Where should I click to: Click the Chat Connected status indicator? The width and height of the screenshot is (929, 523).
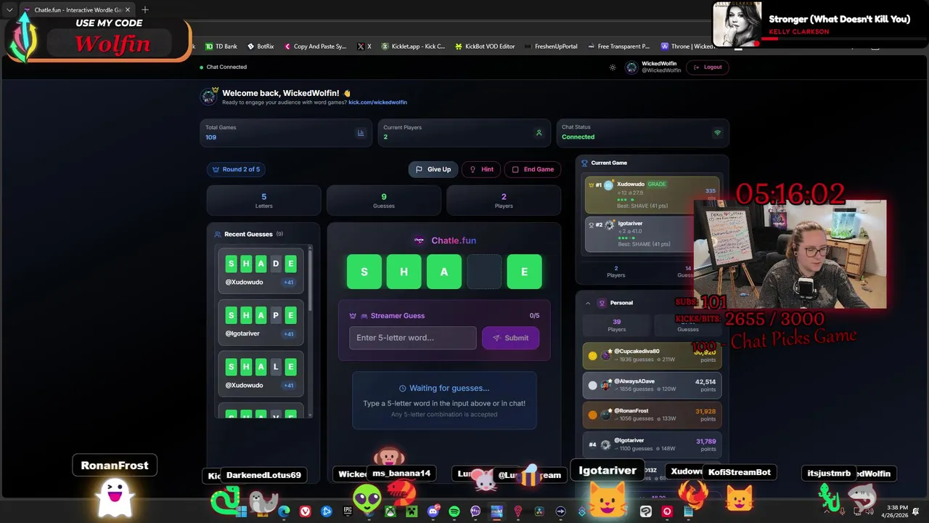click(224, 67)
